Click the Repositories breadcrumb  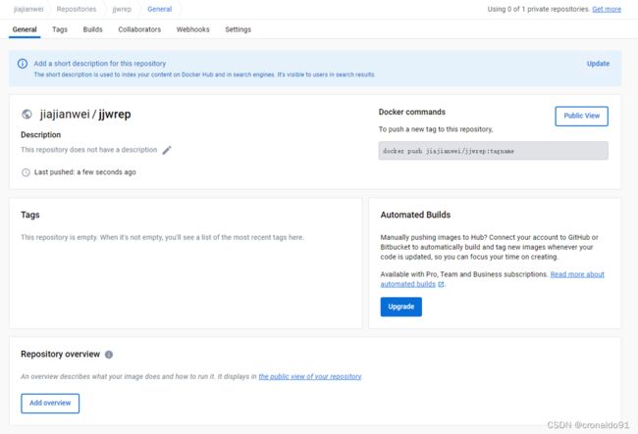click(x=77, y=9)
